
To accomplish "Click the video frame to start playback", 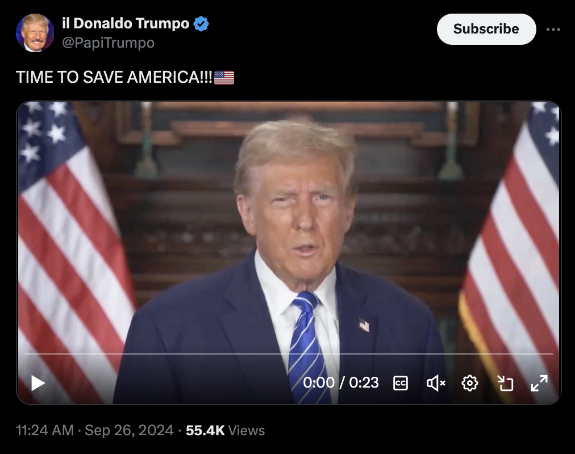I will pos(289,227).
